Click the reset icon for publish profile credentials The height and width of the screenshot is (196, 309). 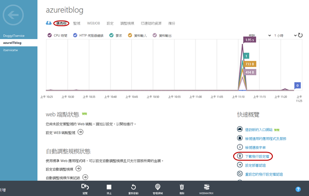(239, 173)
